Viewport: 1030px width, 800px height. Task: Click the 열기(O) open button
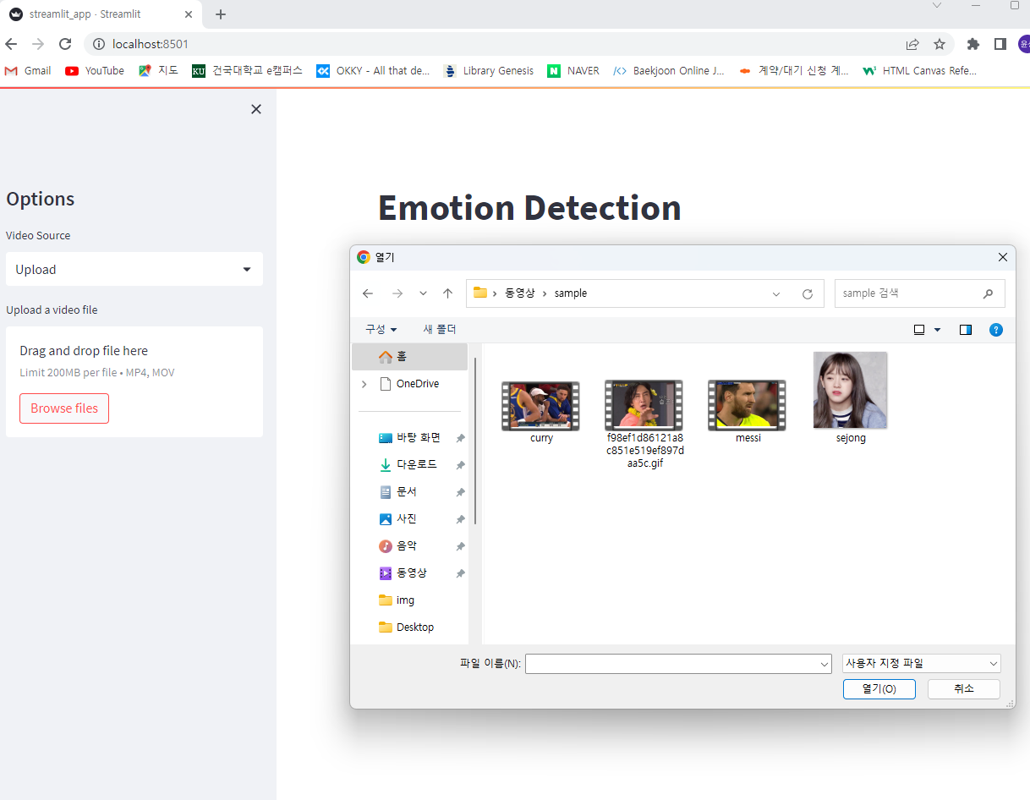879,688
